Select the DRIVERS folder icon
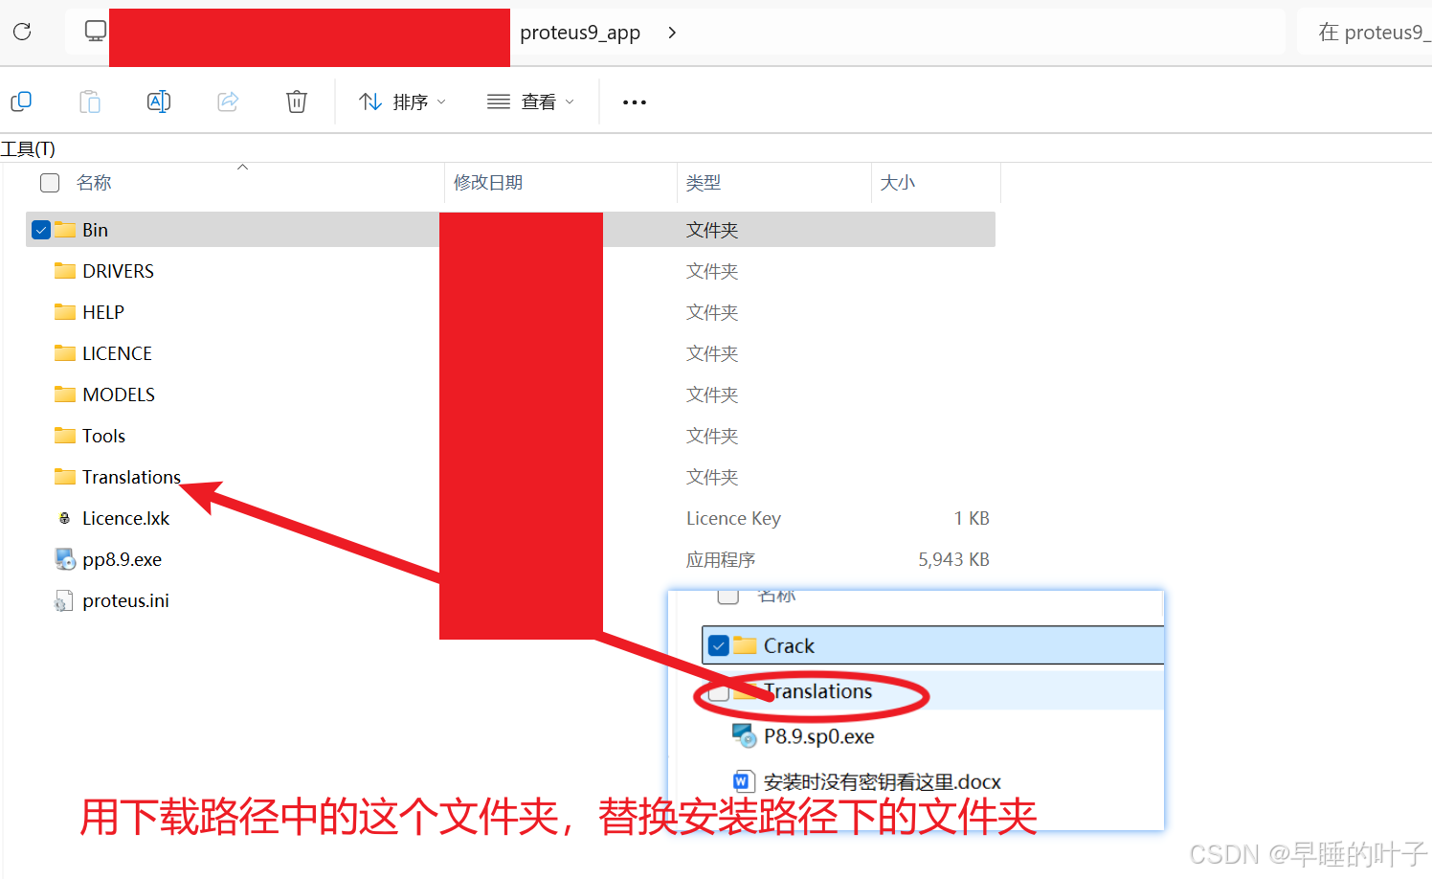 pos(65,271)
